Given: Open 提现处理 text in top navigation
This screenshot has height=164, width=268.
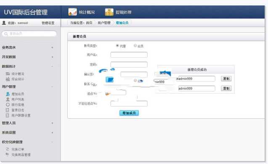Looking at the screenshot, I should pyautogui.click(x=124, y=12).
